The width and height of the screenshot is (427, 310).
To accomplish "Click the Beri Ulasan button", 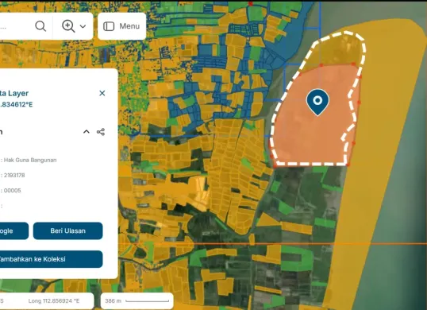I will [x=67, y=231].
